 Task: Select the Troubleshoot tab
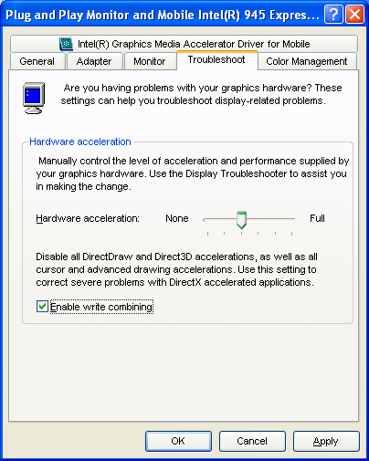point(216,59)
